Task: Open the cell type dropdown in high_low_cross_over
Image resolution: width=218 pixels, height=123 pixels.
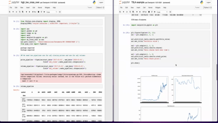Action: 52,12
